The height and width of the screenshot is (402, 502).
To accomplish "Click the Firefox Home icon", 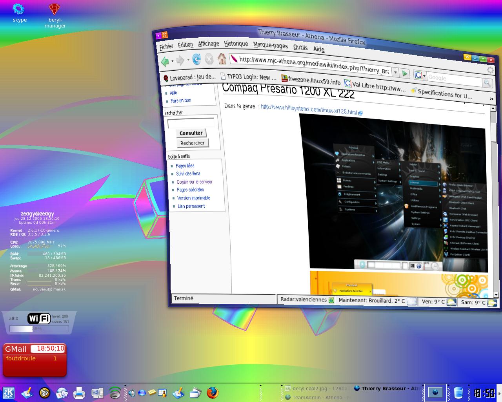I will point(222,59).
